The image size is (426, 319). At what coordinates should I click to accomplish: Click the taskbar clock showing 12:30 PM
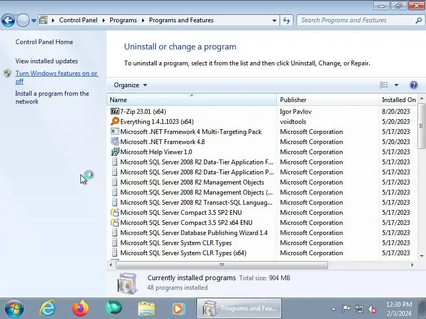399,309
